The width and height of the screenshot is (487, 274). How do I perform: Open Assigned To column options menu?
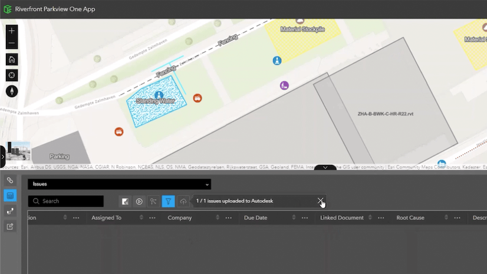(x=152, y=218)
